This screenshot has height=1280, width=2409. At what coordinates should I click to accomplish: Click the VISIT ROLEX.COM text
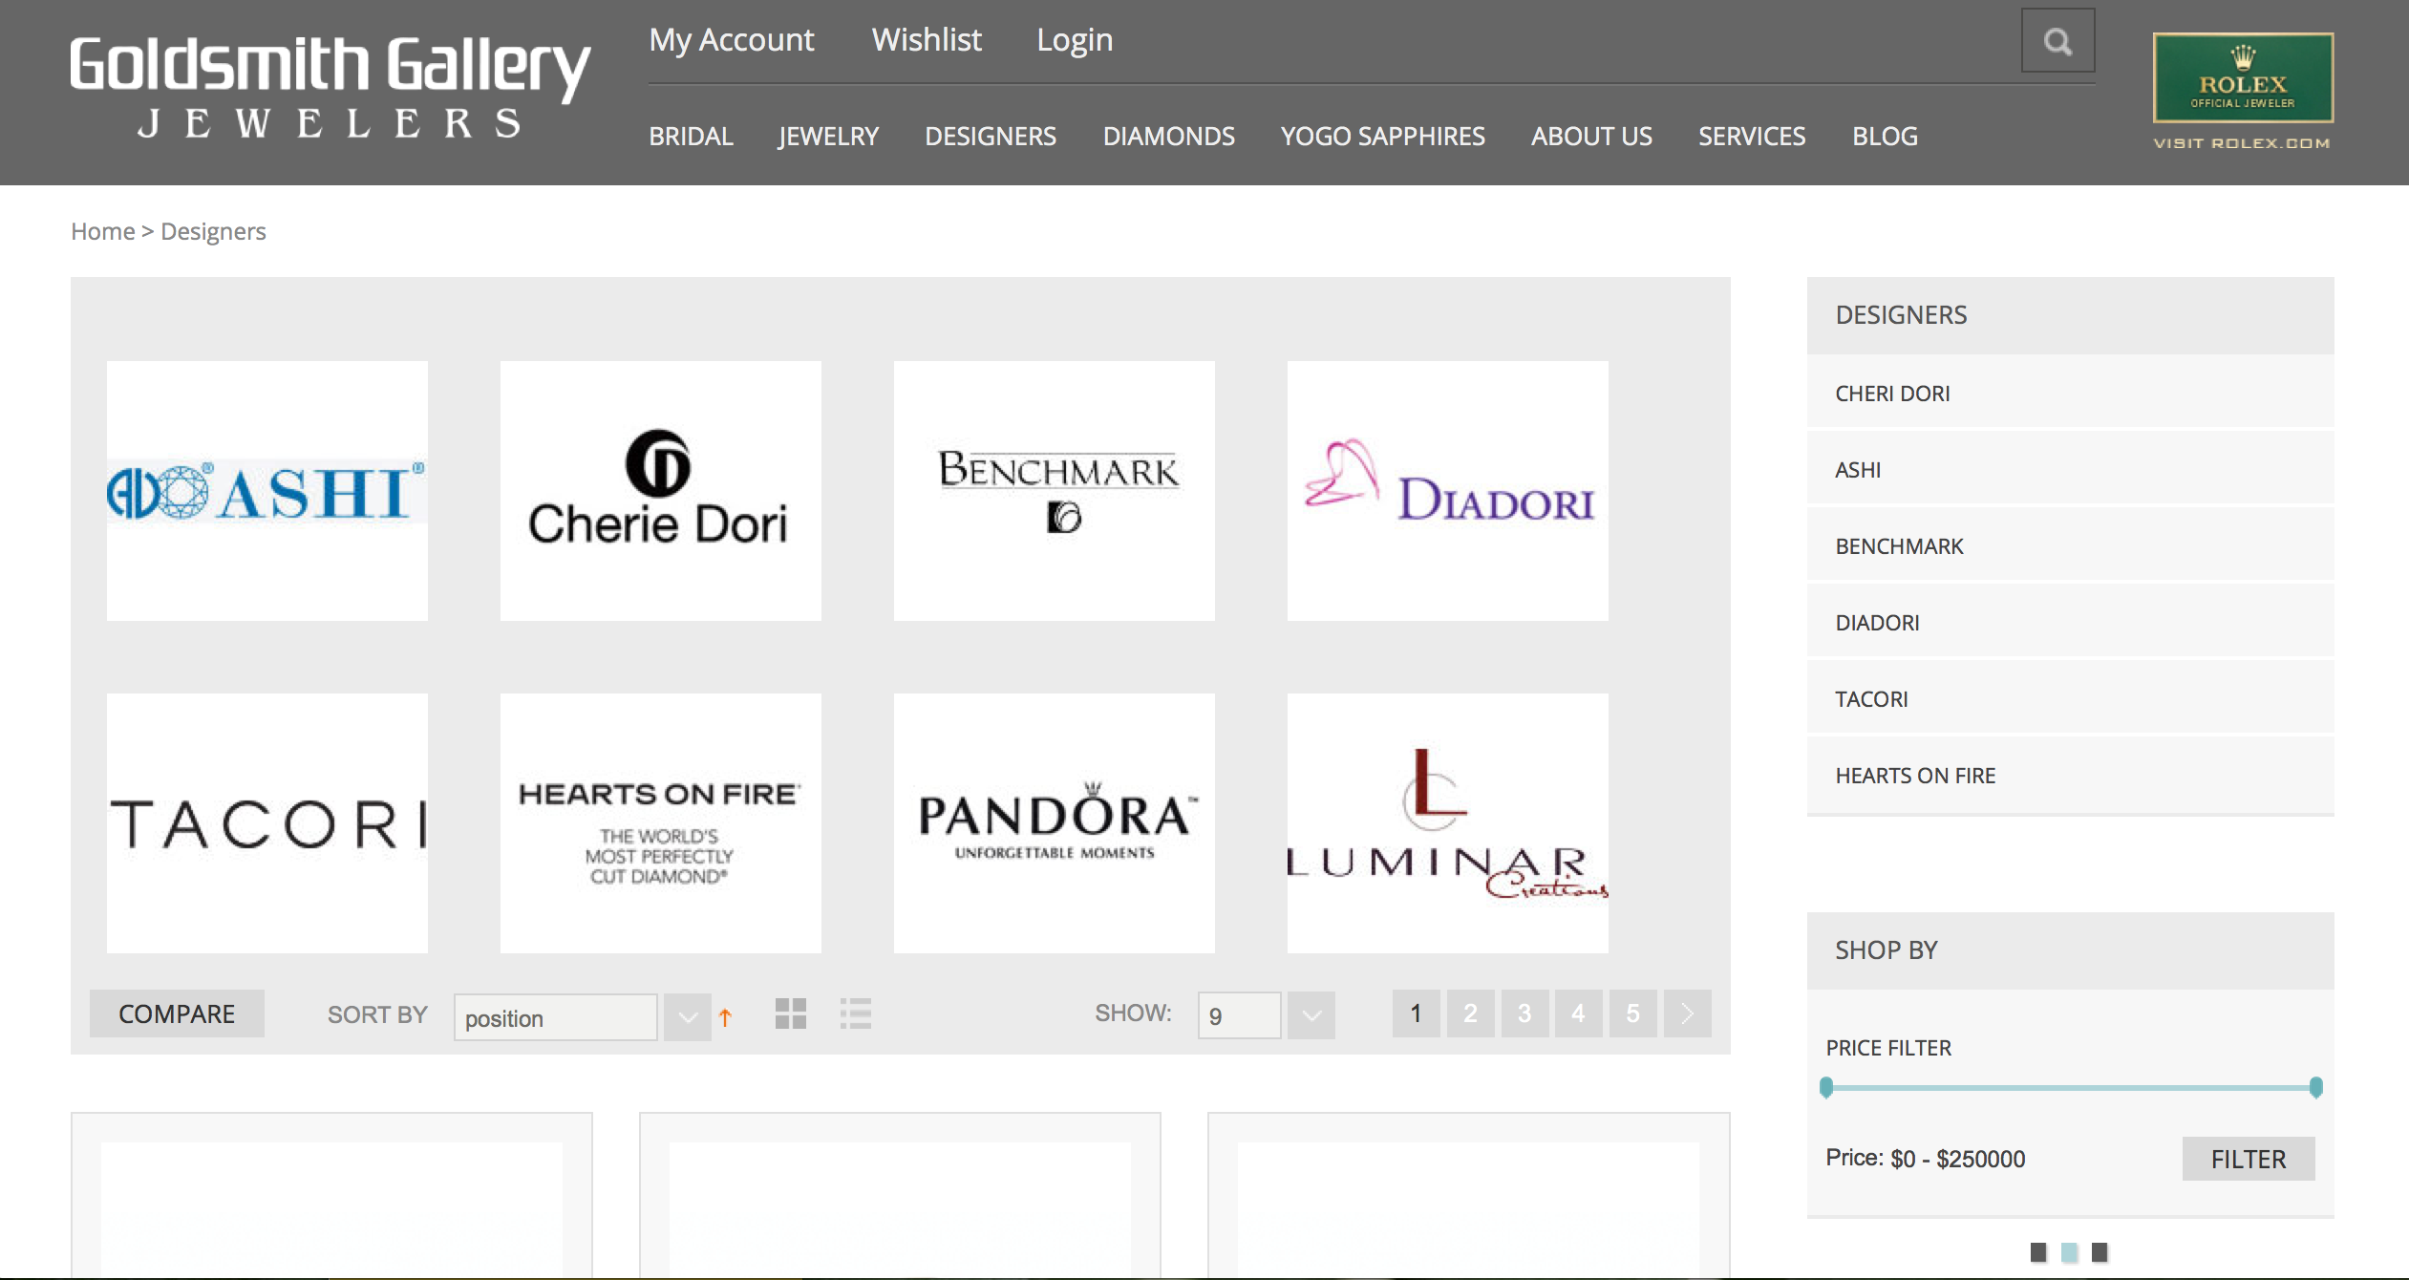click(2242, 143)
